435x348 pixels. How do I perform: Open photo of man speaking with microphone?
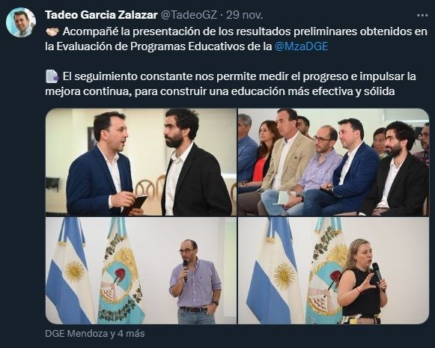click(142, 270)
